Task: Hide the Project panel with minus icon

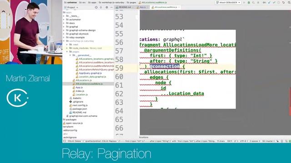Action: [111, 7]
